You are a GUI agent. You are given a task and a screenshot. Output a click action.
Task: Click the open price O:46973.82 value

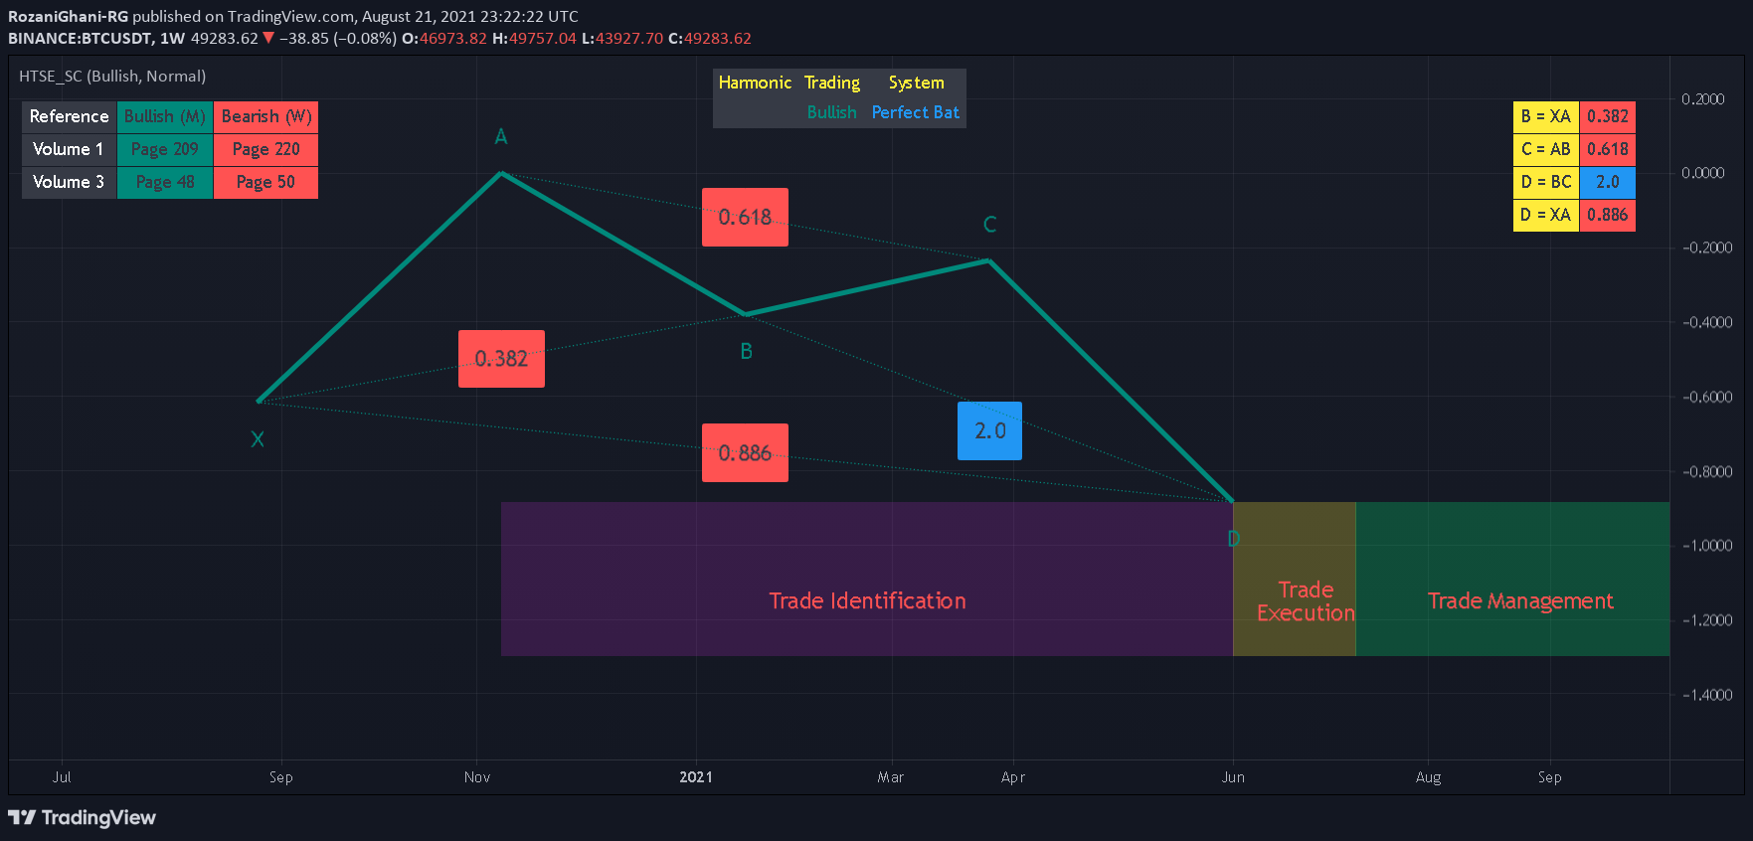pyautogui.click(x=444, y=38)
